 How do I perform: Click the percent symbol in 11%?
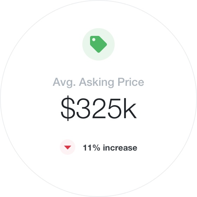tap(96, 148)
